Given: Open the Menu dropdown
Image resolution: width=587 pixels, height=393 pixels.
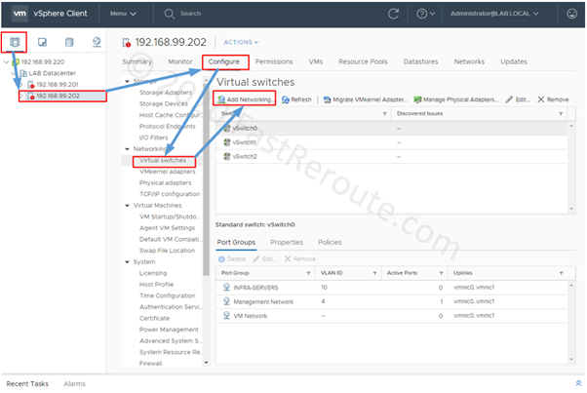Looking at the screenshot, I should tap(123, 14).
